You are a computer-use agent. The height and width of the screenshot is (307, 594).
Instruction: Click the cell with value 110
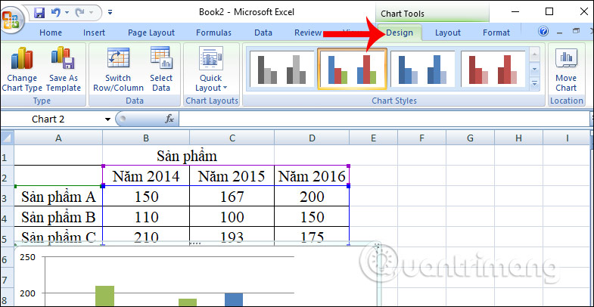[x=146, y=217]
